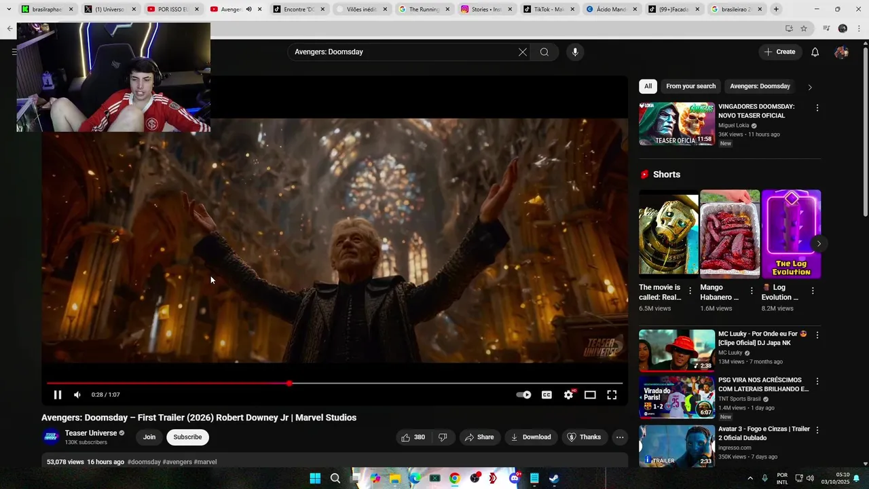
Task: Clear the search box with the X icon
Action: (x=523, y=52)
